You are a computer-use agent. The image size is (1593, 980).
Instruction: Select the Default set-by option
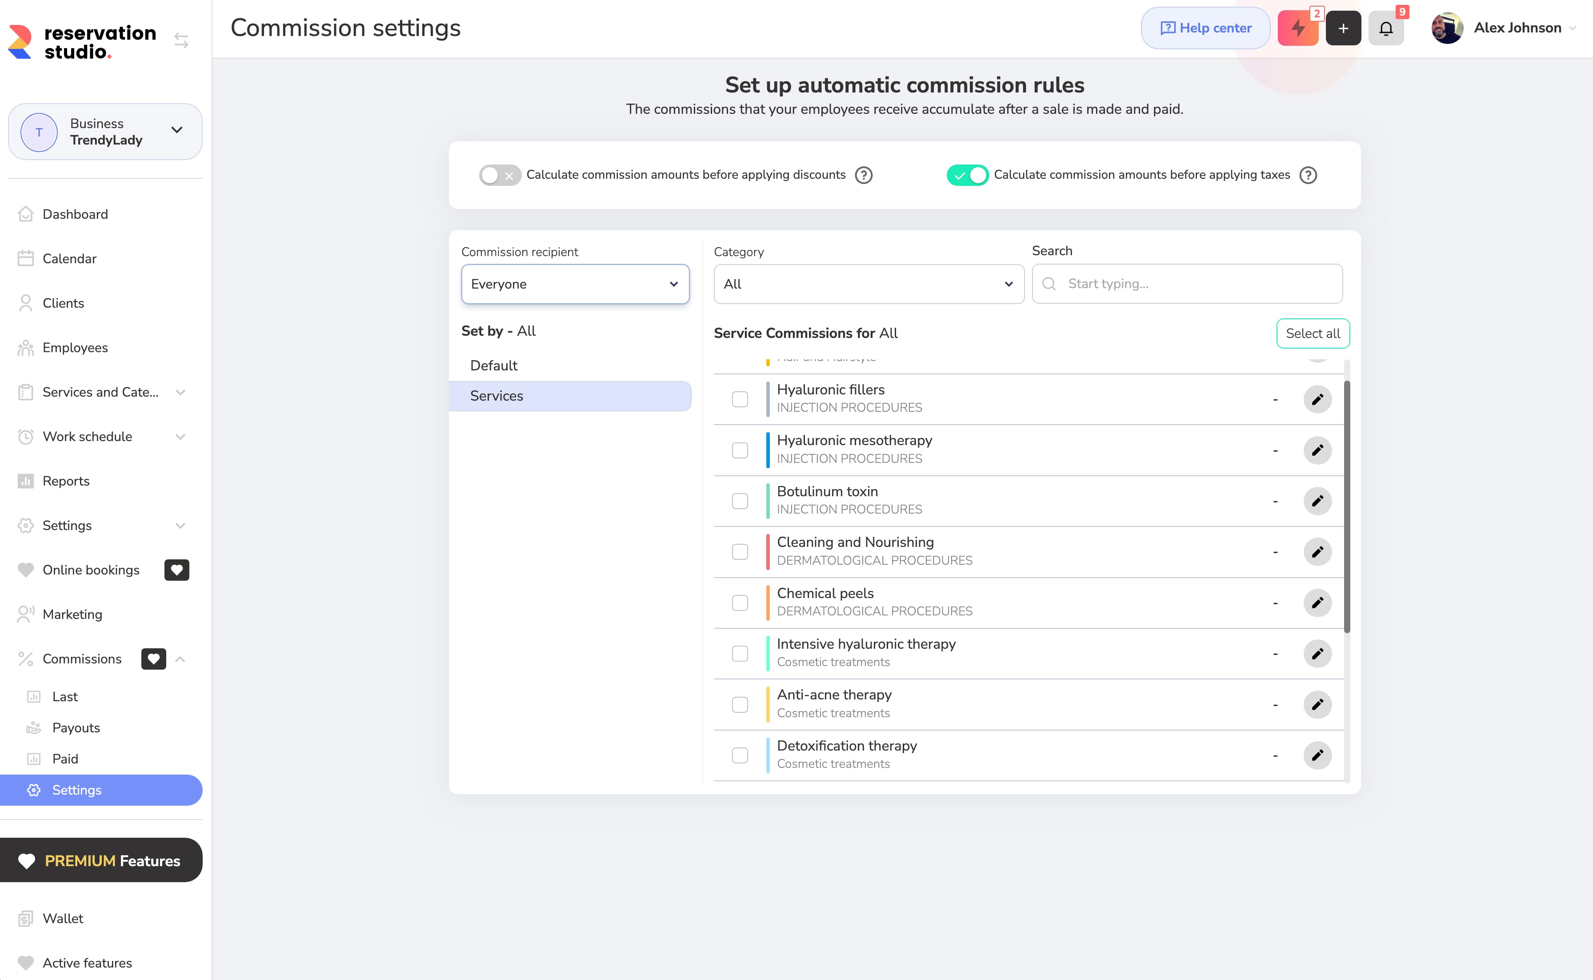[x=494, y=365]
